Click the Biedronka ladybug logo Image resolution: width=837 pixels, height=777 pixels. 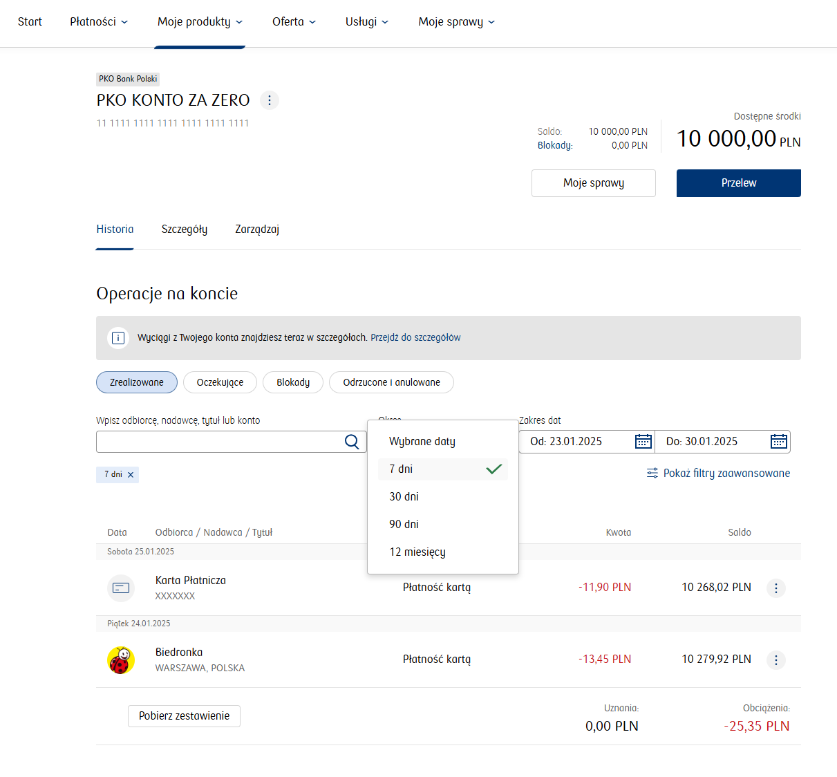coord(121,660)
